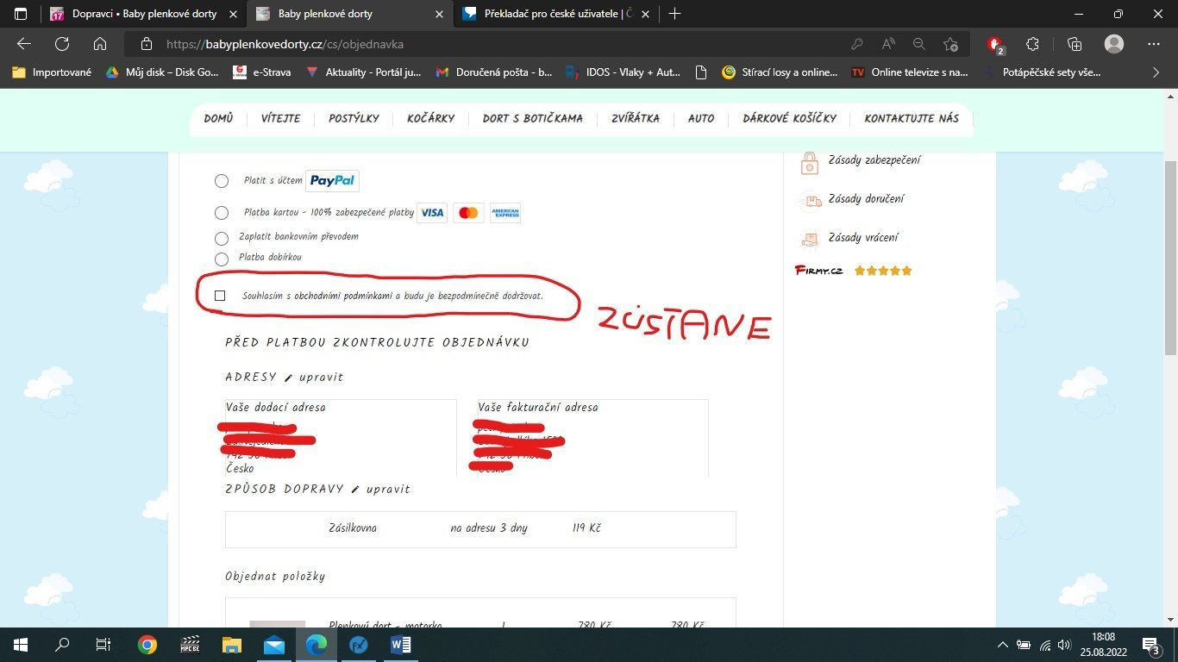1178x662 pixels.
Task: Open File Explorer from the taskbar
Action: 232,645
